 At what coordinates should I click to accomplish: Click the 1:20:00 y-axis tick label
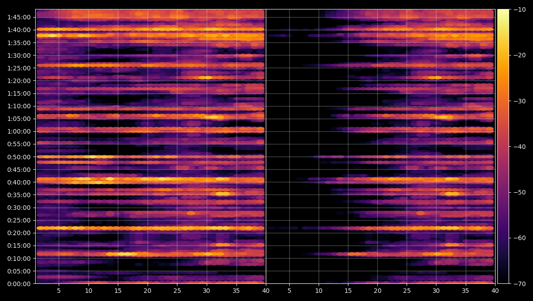(x=19, y=81)
